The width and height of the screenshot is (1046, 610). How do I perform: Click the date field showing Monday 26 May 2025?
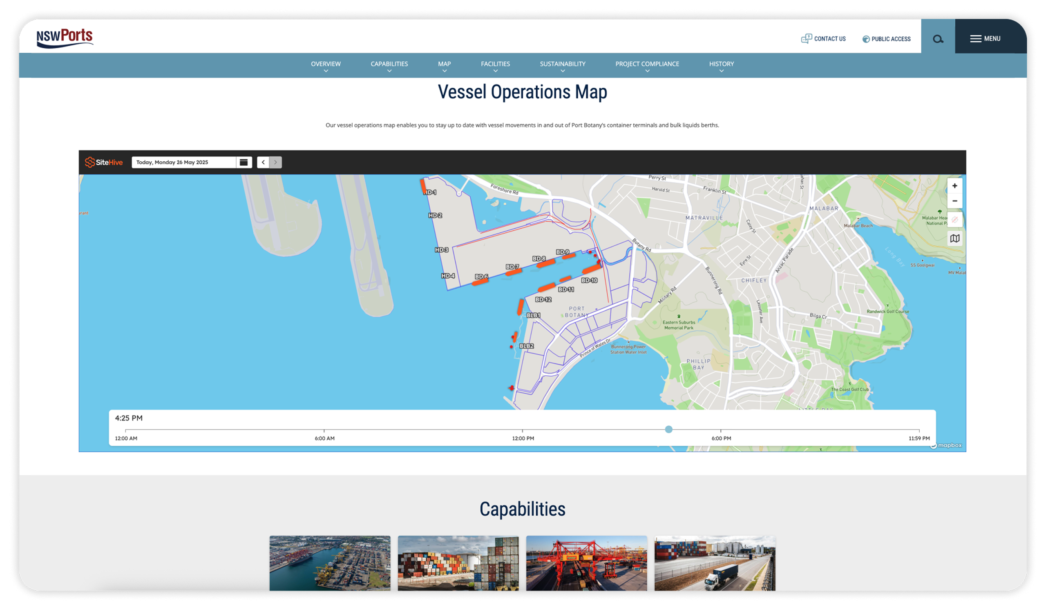coord(184,162)
